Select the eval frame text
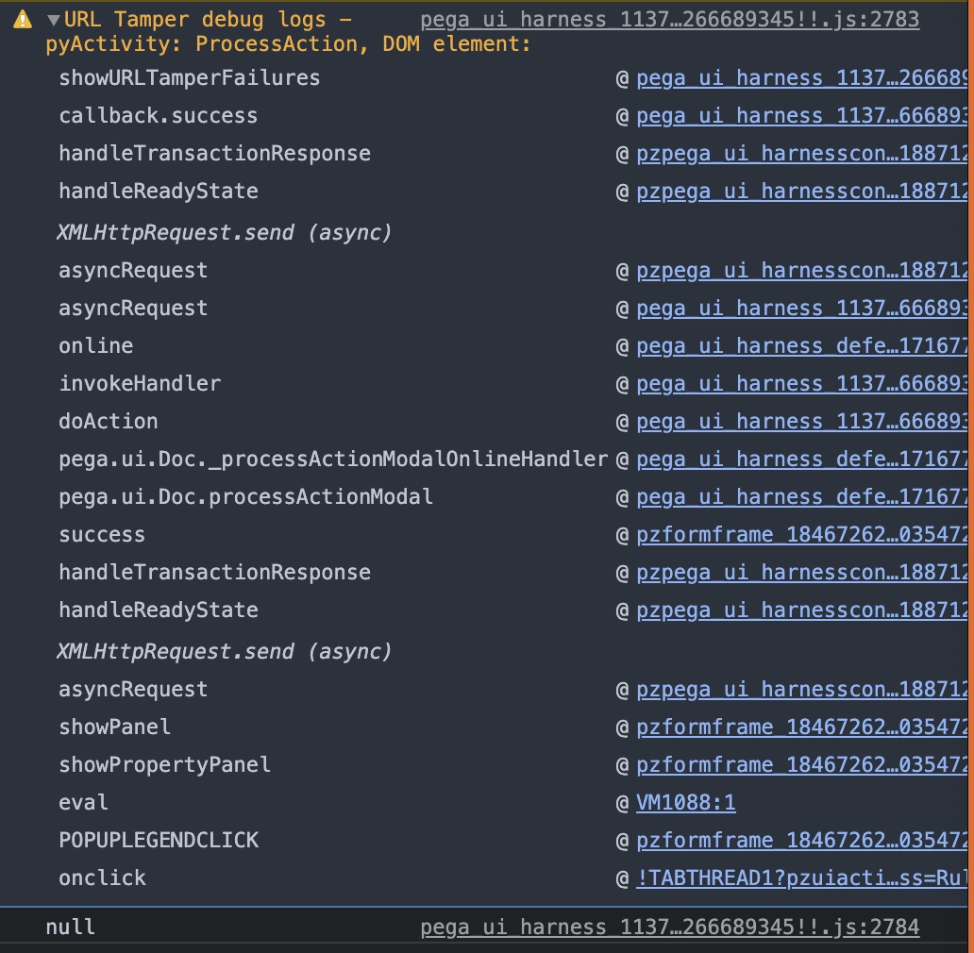 point(83,803)
